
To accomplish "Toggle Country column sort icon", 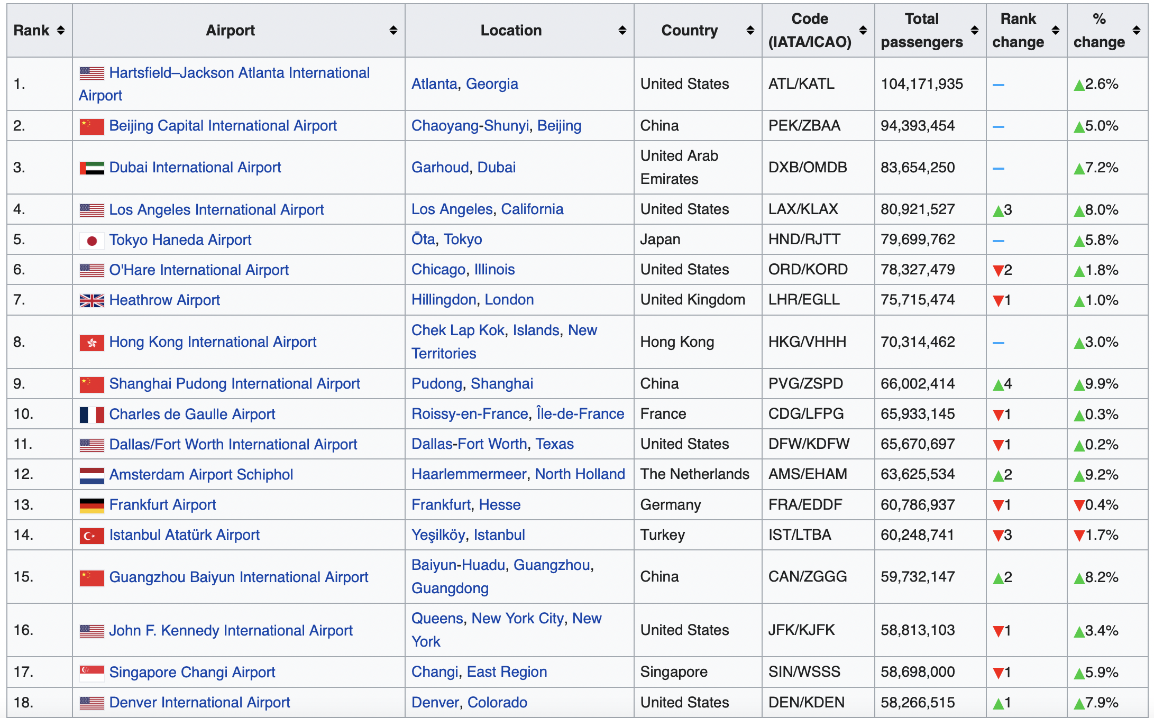I will pos(750,31).
